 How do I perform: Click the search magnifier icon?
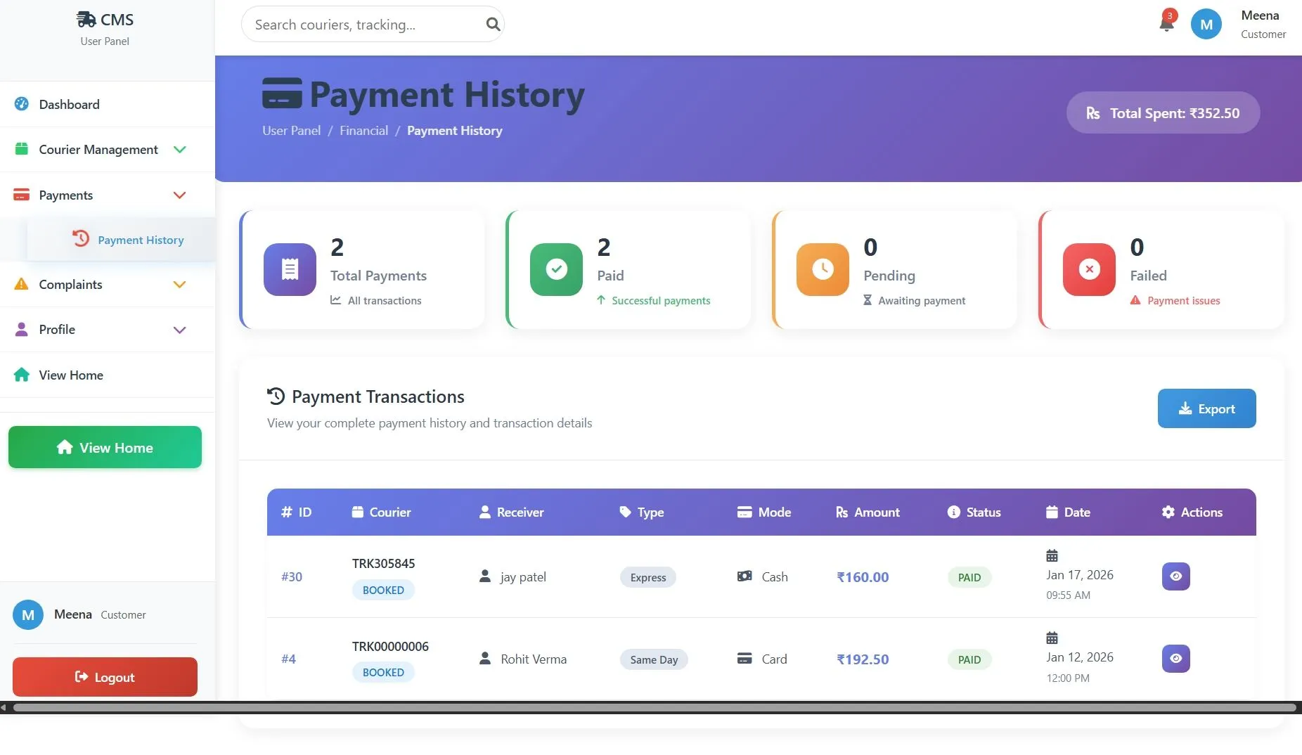(x=492, y=24)
